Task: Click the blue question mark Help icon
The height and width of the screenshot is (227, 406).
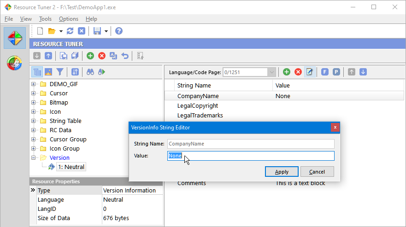Action: point(119,31)
